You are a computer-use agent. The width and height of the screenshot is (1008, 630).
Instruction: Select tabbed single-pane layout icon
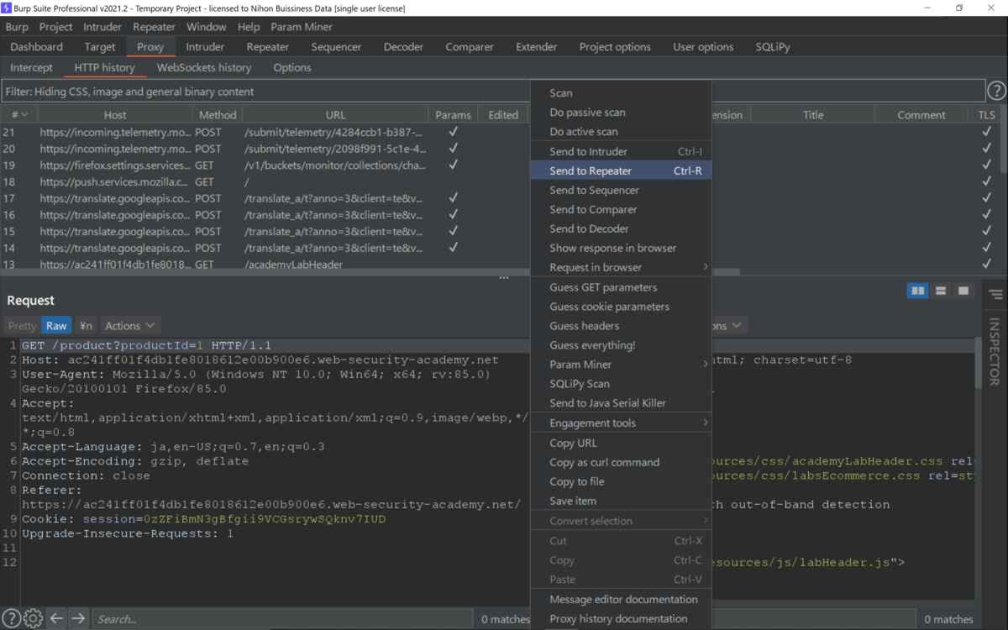[963, 291]
